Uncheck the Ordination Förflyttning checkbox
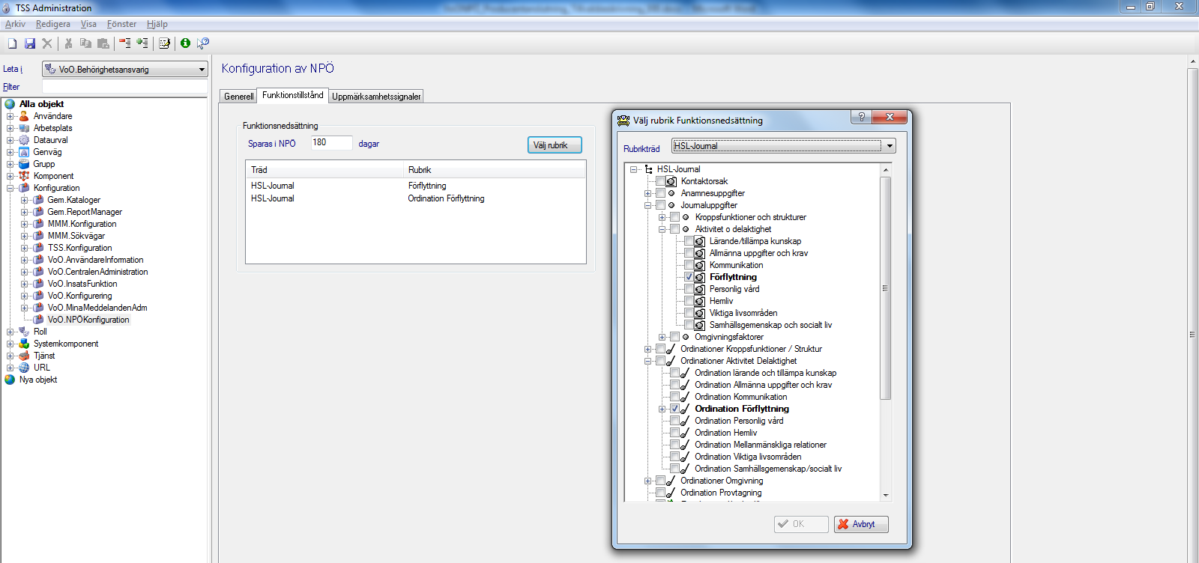The image size is (1199, 563). 674,409
